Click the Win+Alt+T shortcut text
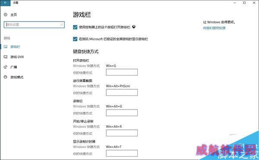Viewport: 259px width, 160px height. pyautogui.click(x=114, y=147)
